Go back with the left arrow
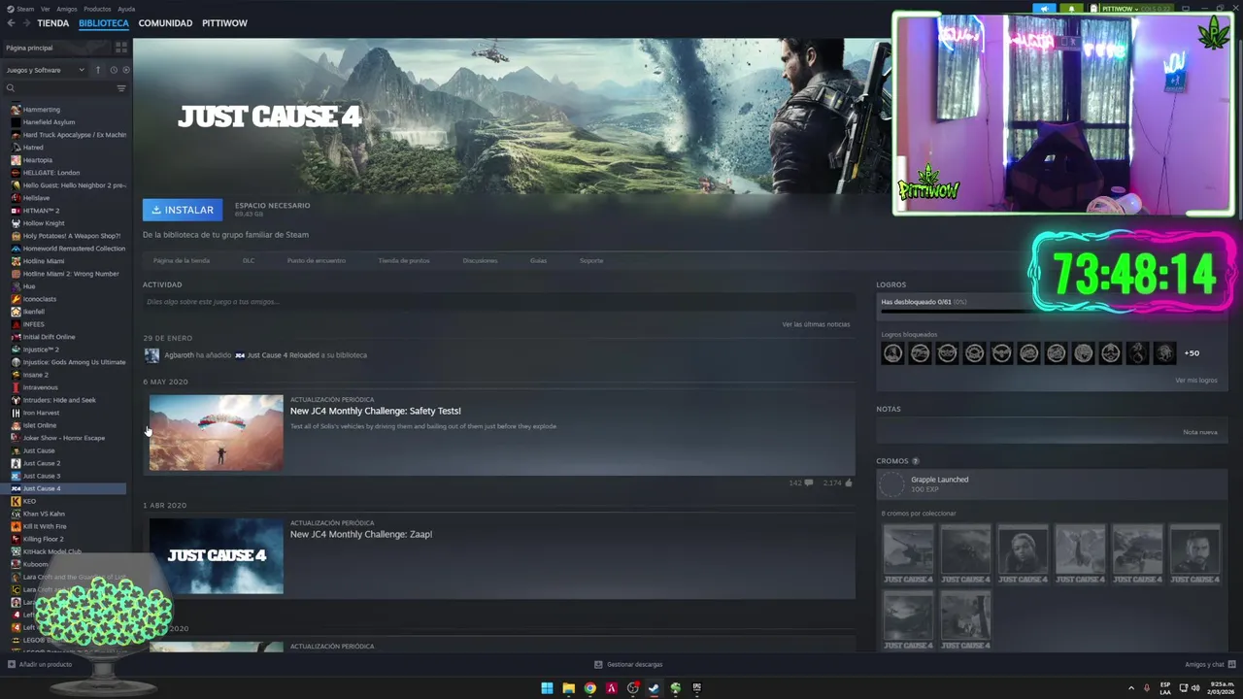 (x=11, y=22)
